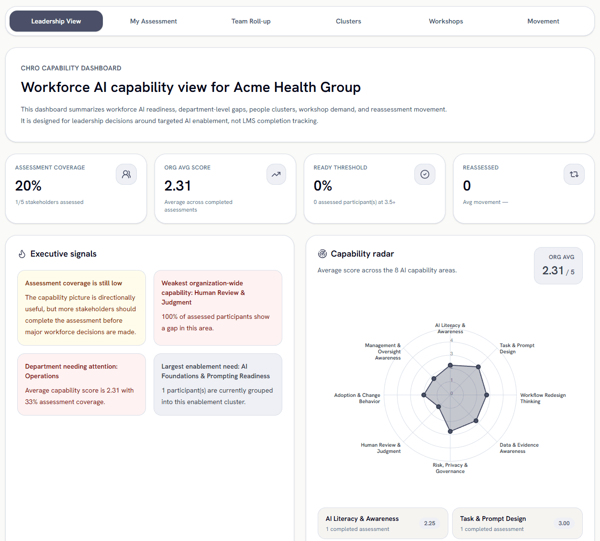Click the Risk, Privacy & Governance radar label
Screen dimensions: 600x541
coord(450,468)
